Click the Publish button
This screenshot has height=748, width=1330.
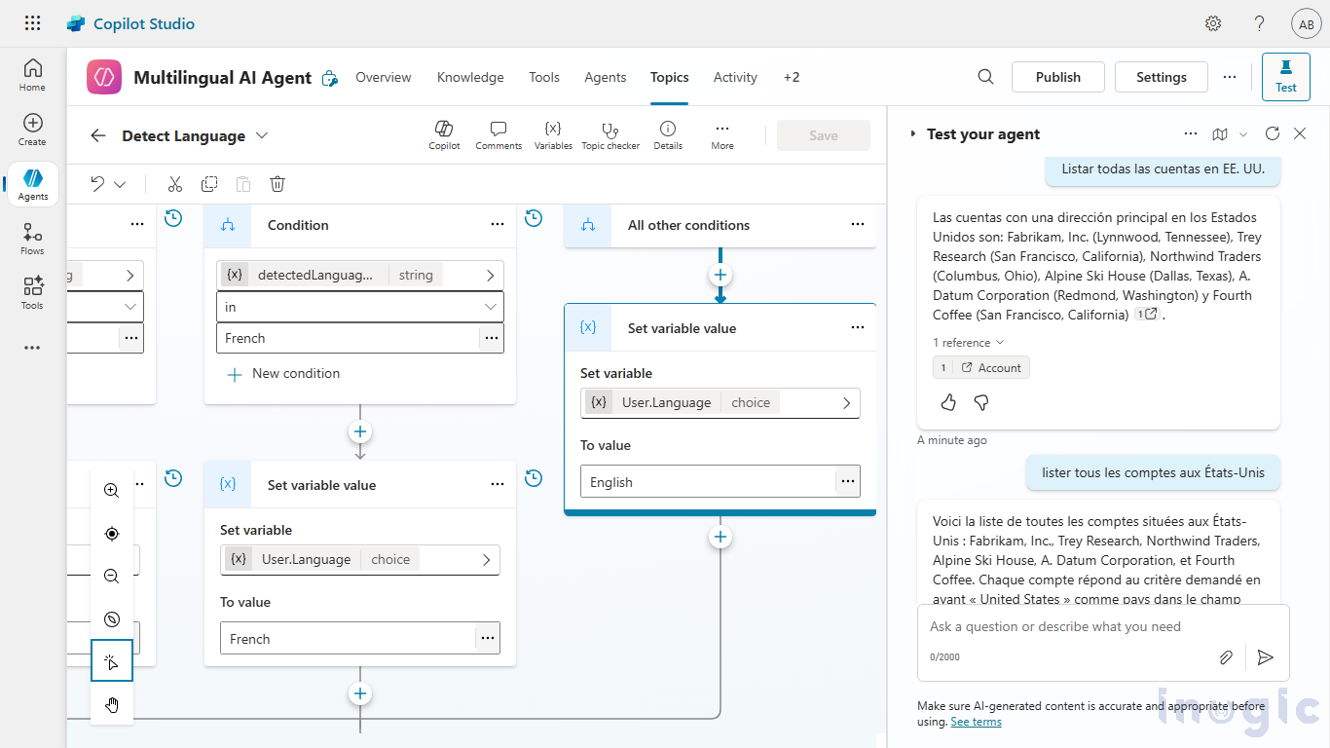pos(1057,77)
